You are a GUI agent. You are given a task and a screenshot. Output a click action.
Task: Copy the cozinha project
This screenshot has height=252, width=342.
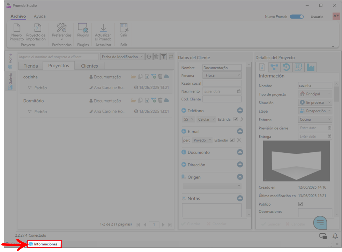point(140,76)
